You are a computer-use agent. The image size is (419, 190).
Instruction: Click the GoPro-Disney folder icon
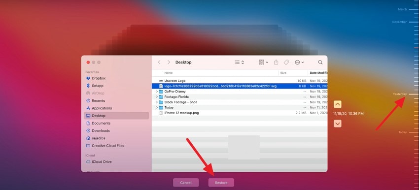161,91
